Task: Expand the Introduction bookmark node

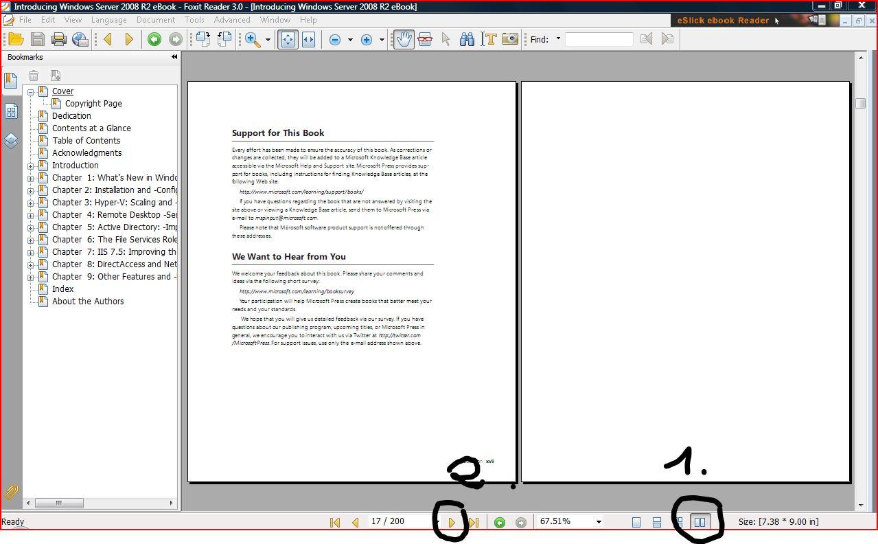Action: (31, 166)
